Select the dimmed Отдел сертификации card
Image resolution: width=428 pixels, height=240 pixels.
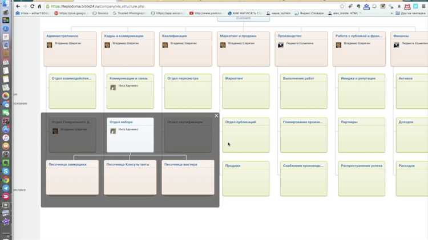pos(188,135)
